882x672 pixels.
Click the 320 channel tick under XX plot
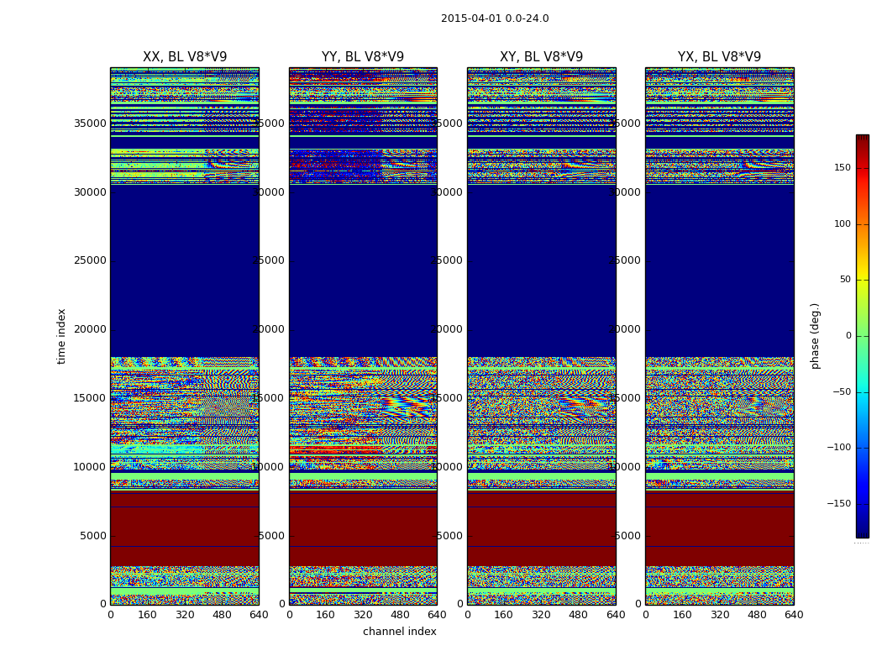point(185,615)
